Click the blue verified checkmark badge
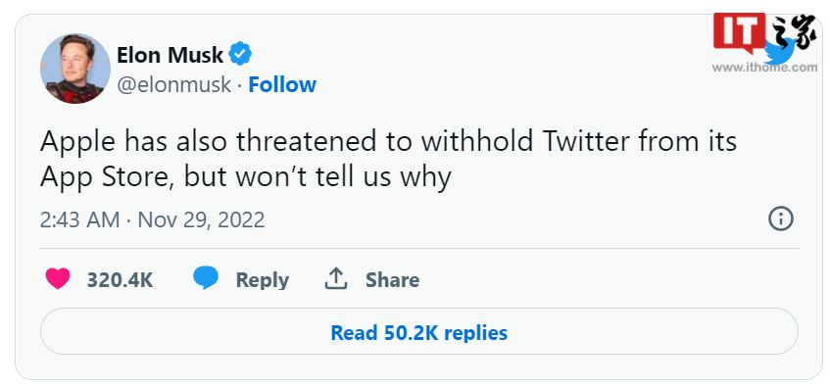Viewport: 830px width, 388px height. [x=240, y=54]
